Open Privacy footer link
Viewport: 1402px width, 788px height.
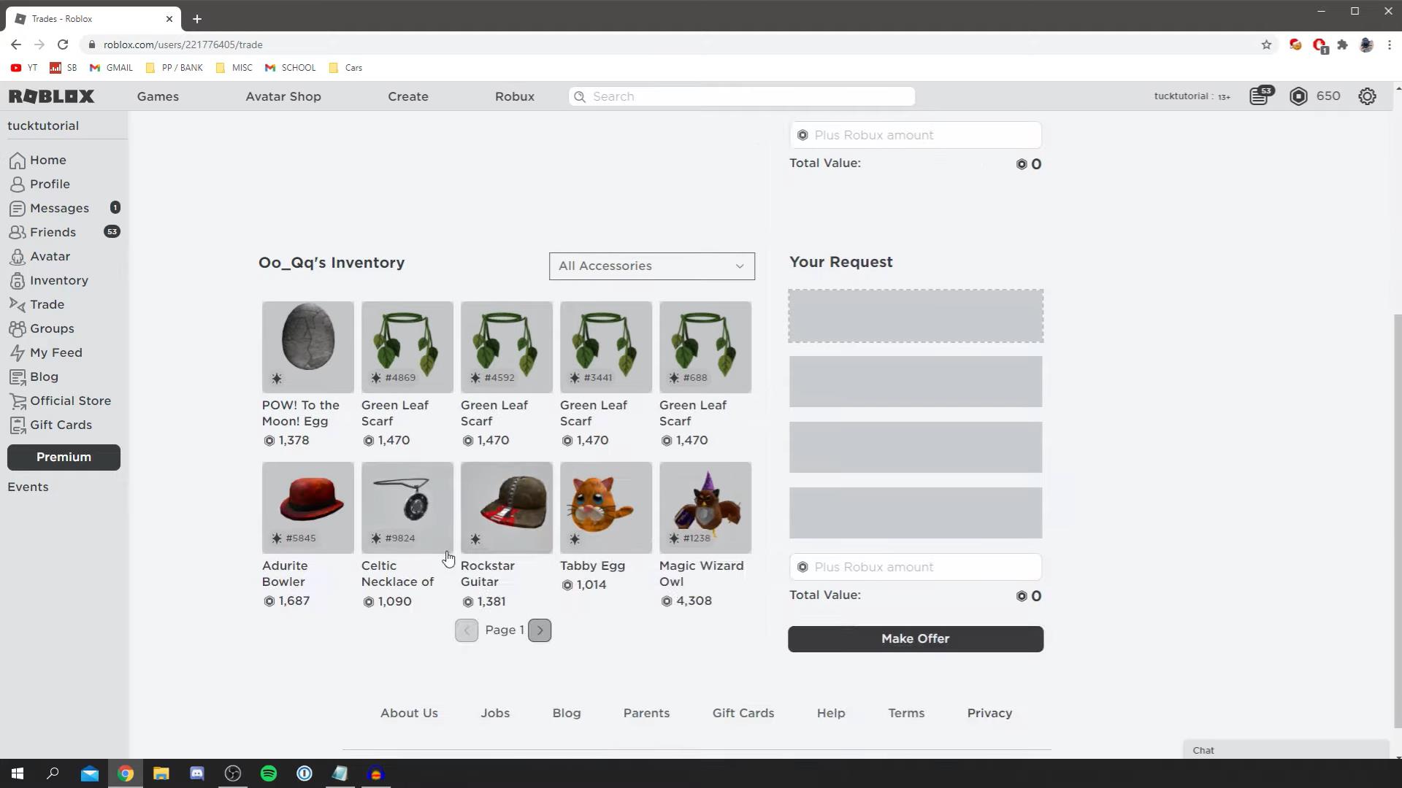tap(989, 714)
